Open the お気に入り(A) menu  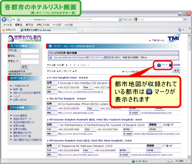pos(43,25)
